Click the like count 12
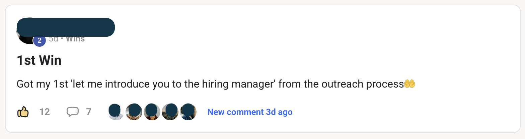The image size is (525, 139). click(x=45, y=112)
